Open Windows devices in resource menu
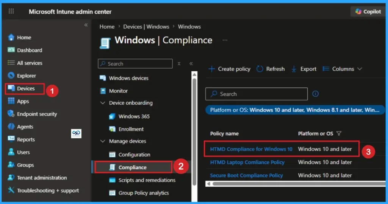 click(129, 78)
